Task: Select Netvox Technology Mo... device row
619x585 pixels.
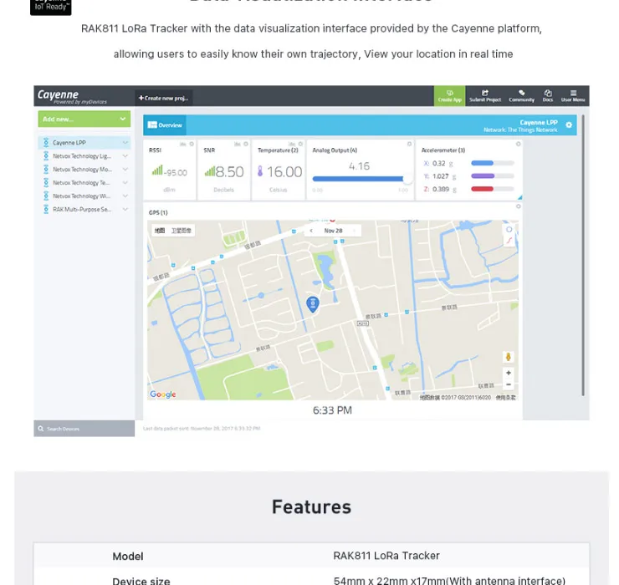Action: pyautogui.click(x=84, y=169)
